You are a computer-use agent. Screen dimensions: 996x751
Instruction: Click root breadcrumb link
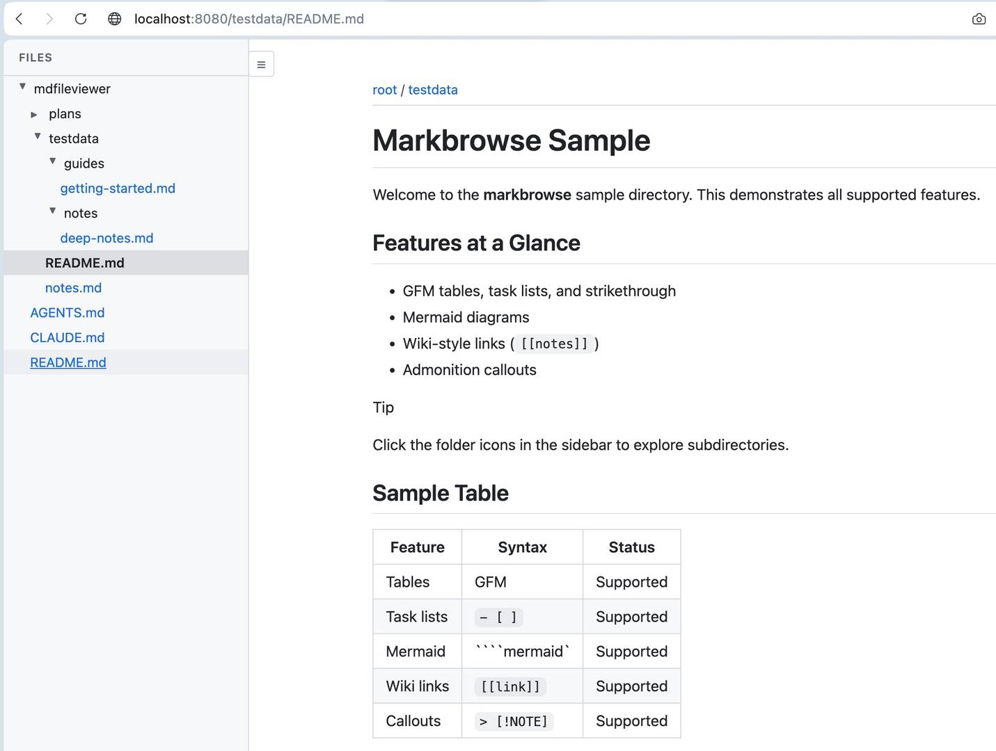[x=385, y=90]
